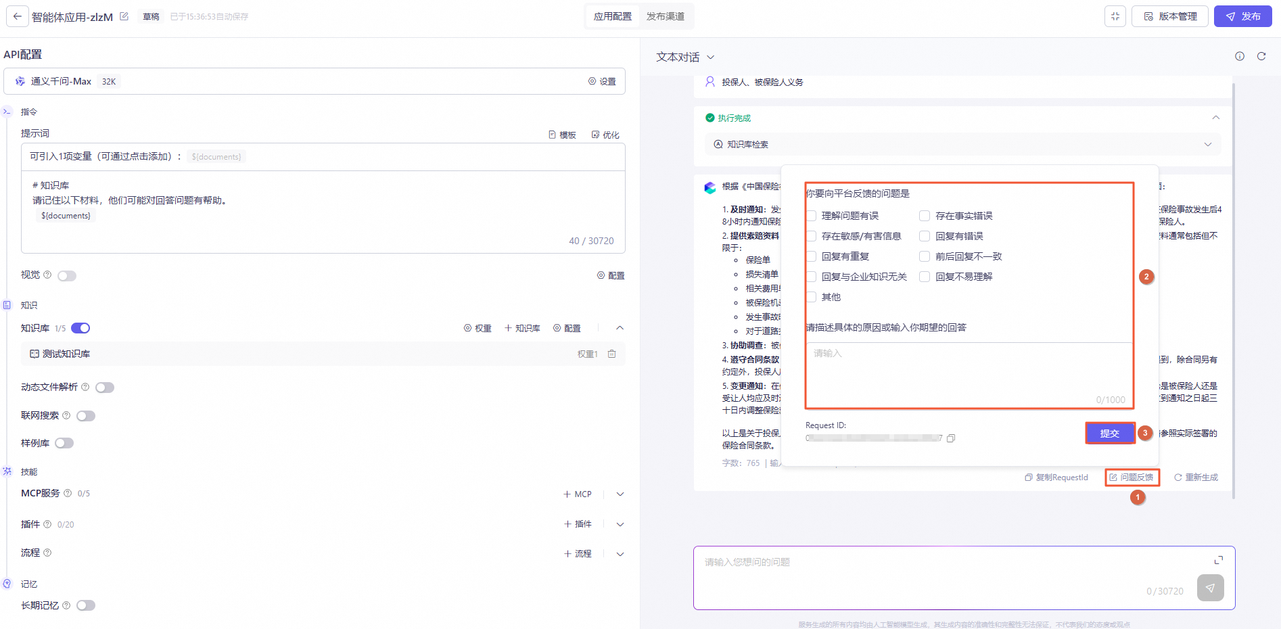Image resolution: width=1281 pixels, height=629 pixels.
Task: Click the collapse fullscreen icon beside 版本管理
Action: coord(1115,16)
